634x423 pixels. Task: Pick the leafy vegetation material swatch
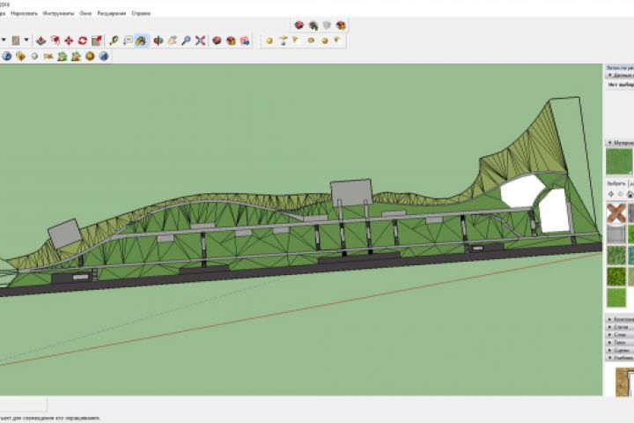pyautogui.click(x=616, y=255)
